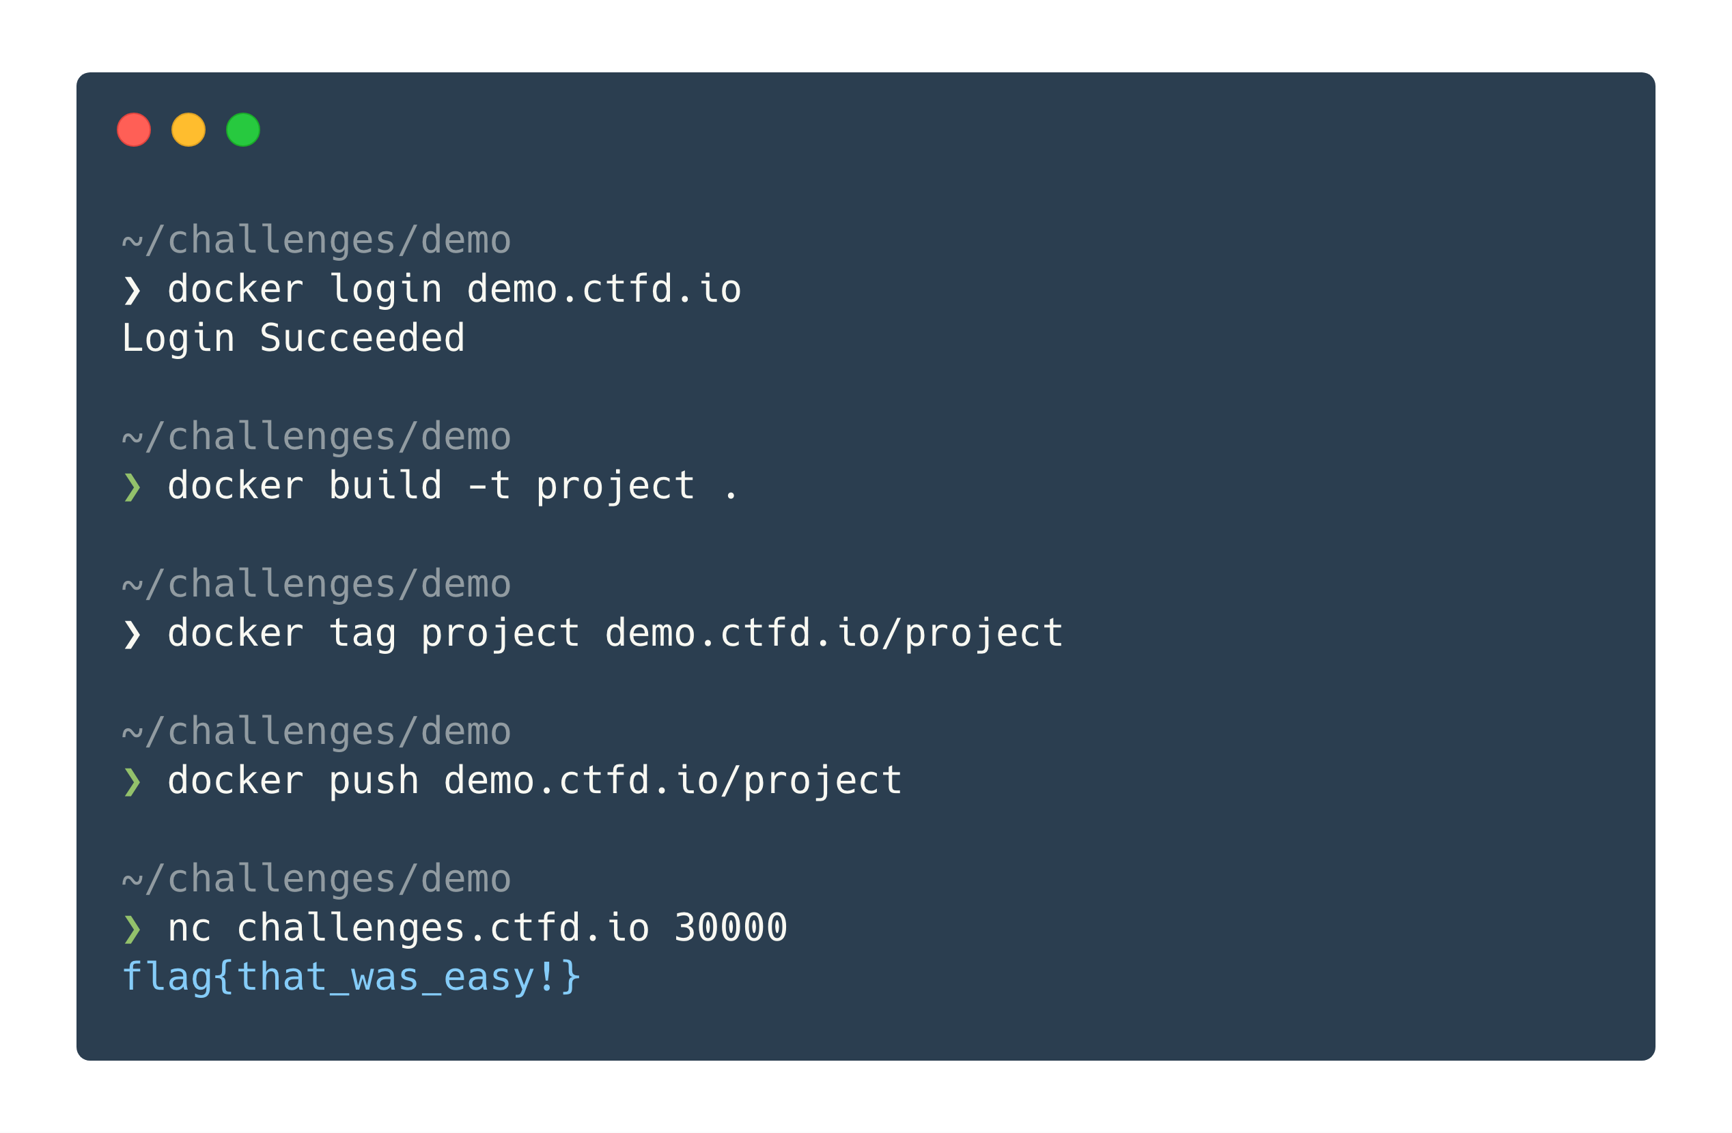Click the green prompt chevron before "docker push"
The image size is (1732, 1133).
pyautogui.click(x=132, y=782)
